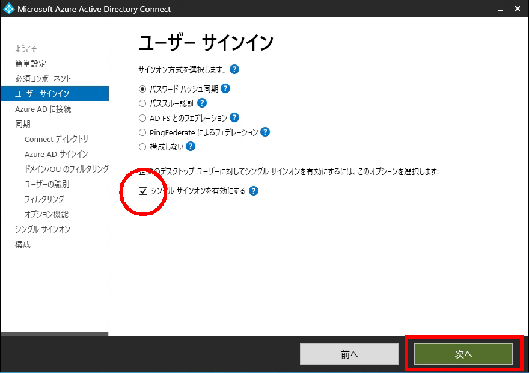Toggle the シングル サインオンを有効にする checkbox
This screenshot has height=373, width=529.
[x=142, y=191]
